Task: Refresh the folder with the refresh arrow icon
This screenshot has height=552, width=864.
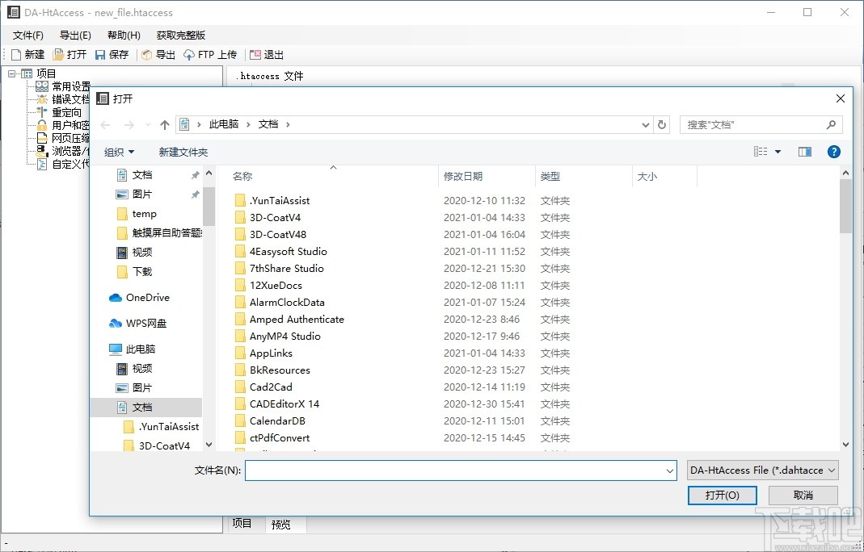Action: [662, 123]
